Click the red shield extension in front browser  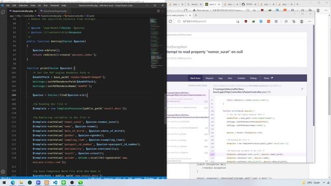(246, 21)
